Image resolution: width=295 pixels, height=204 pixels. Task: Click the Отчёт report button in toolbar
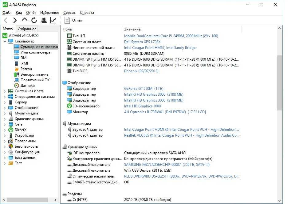[73, 20]
